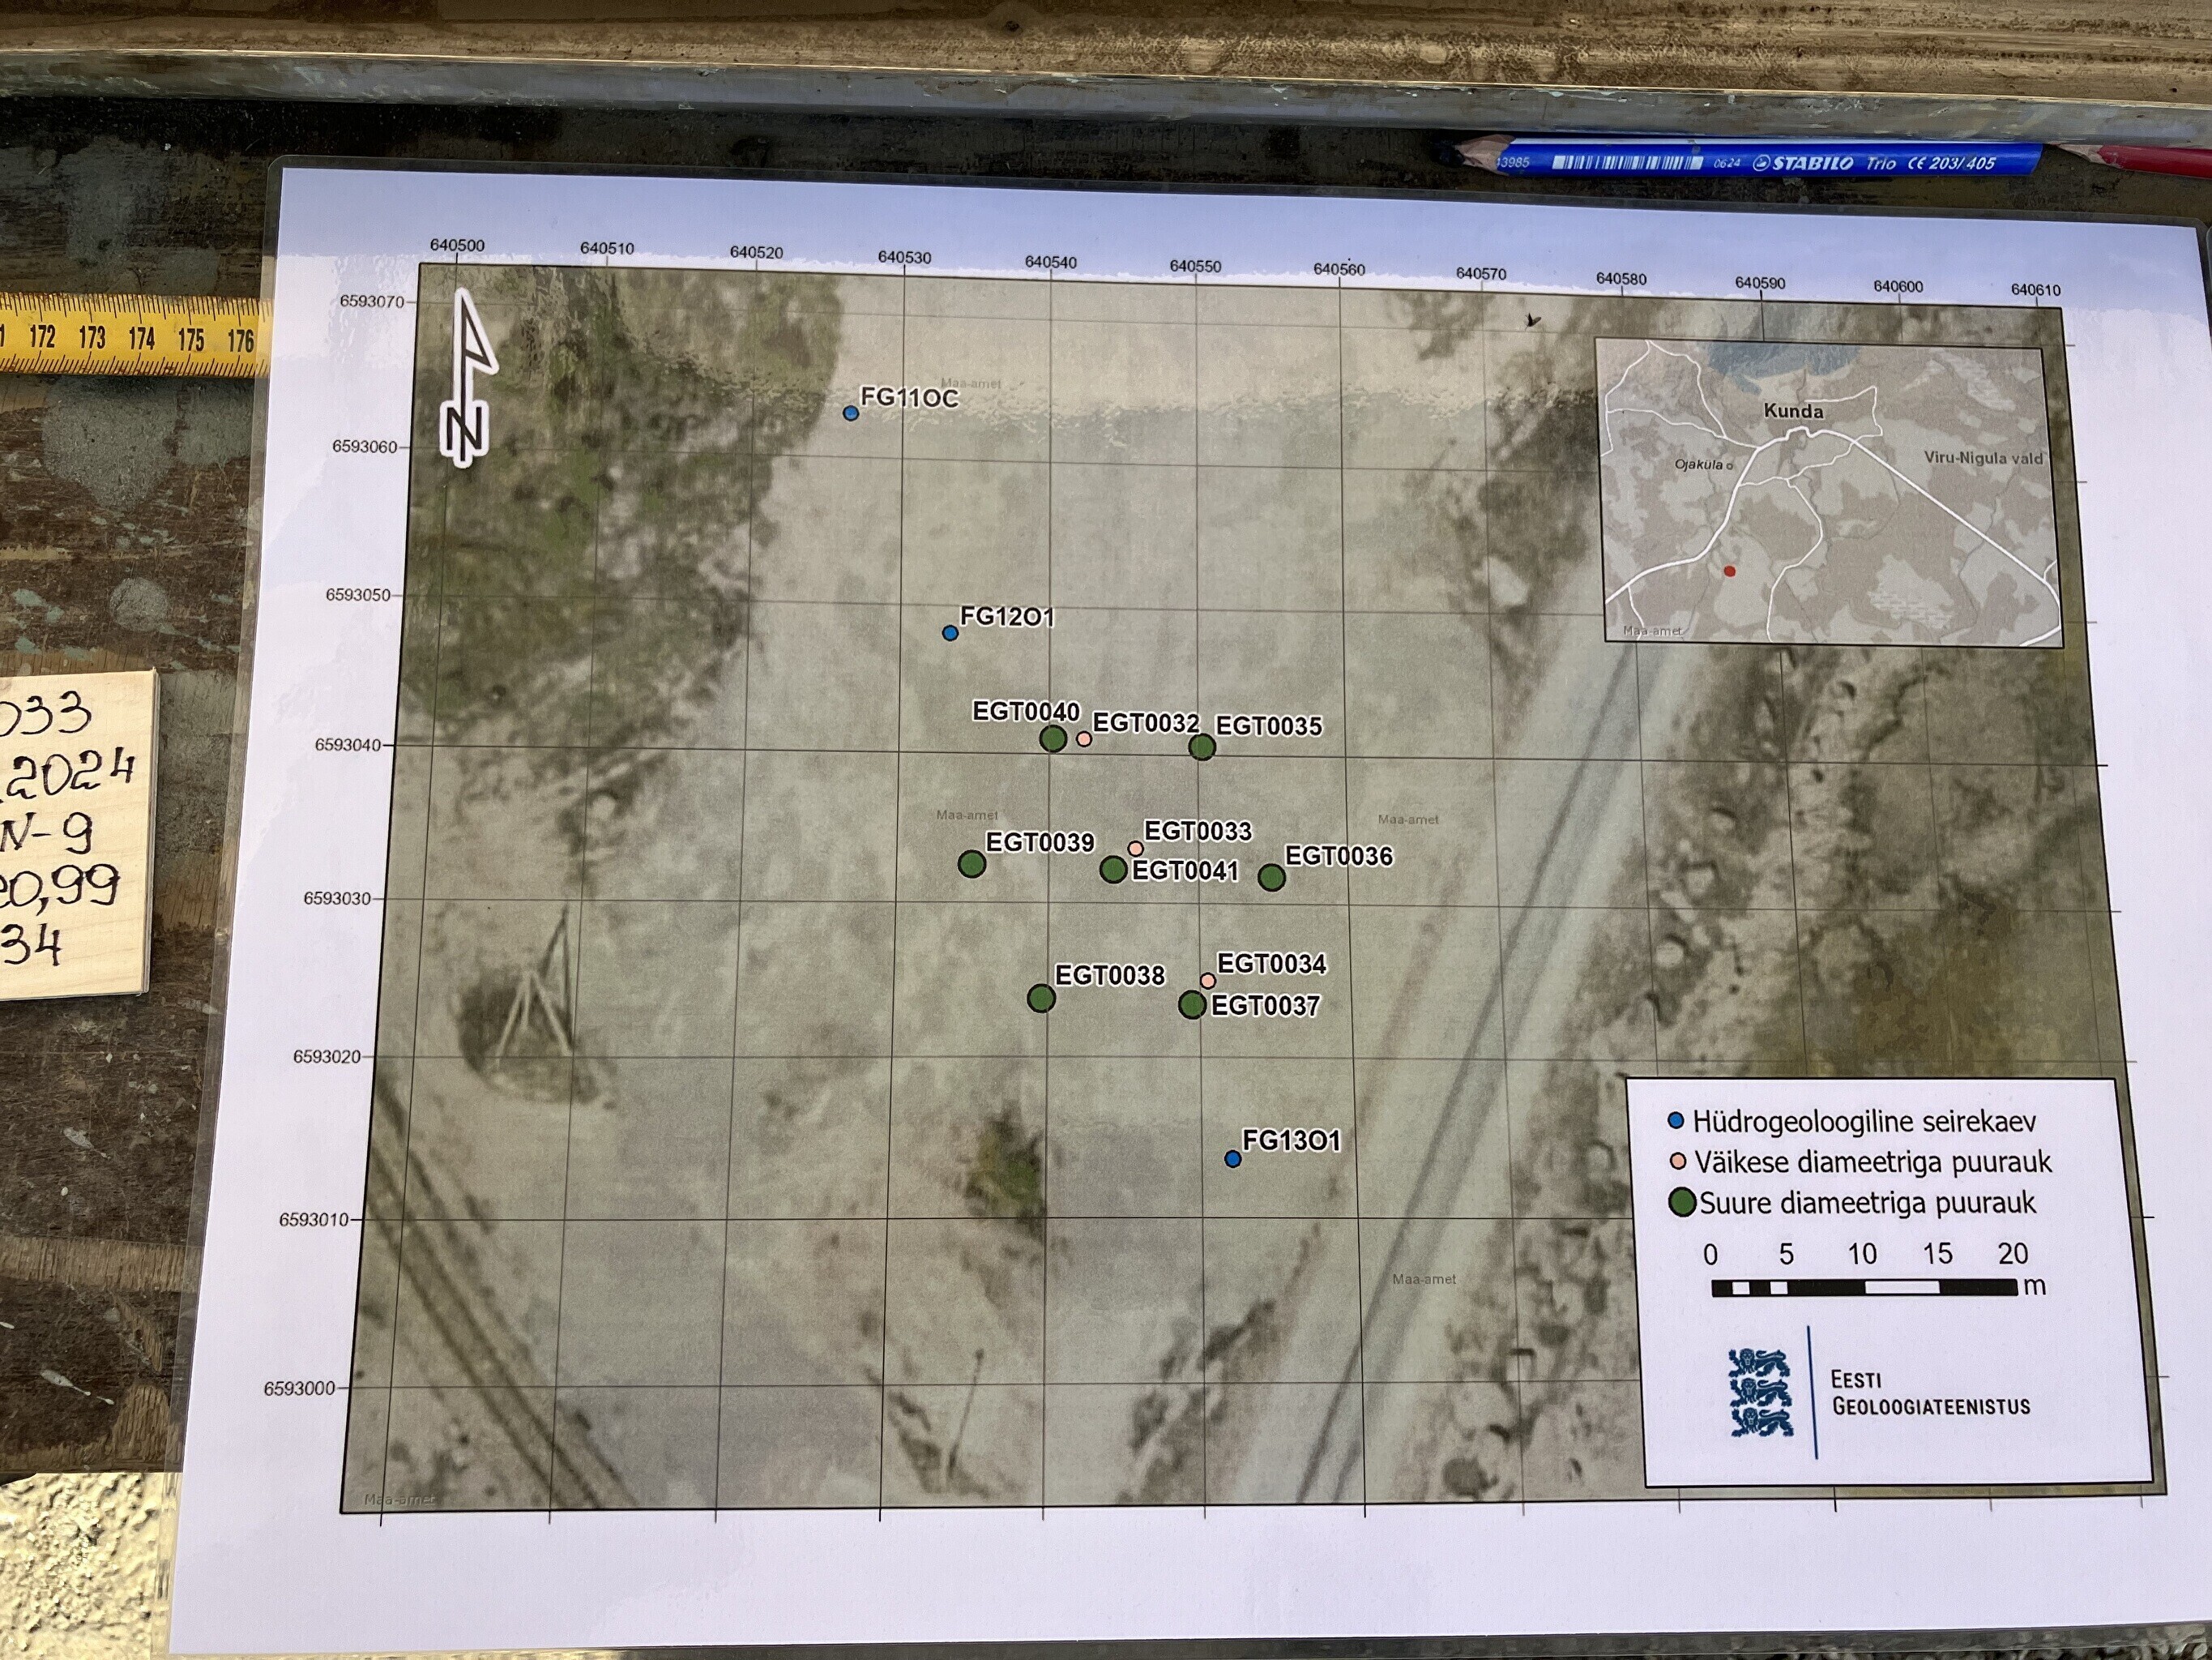This screenshot has width=2212, height=1660.
Task: Click the green EGT0036 borehole circle
Action: [x=1271, y=878]
